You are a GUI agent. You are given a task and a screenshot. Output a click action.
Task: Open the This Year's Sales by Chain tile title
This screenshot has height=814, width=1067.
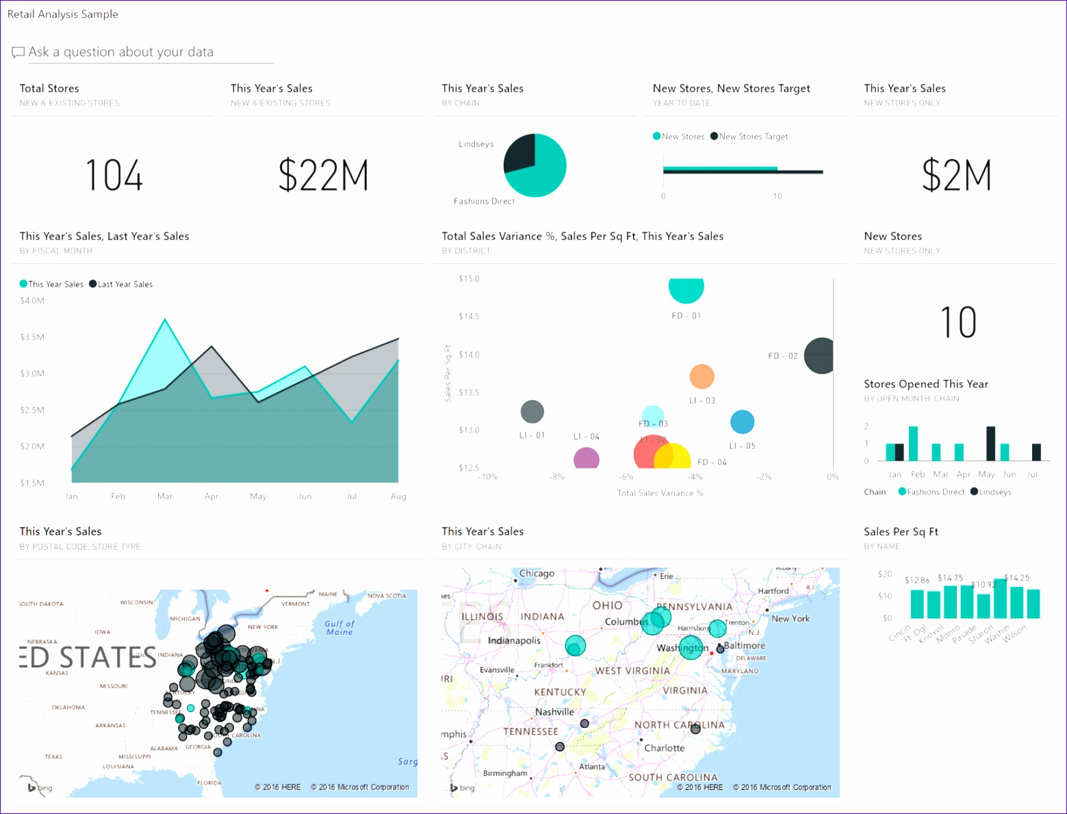pyautogui.click(x=483, y=88)
